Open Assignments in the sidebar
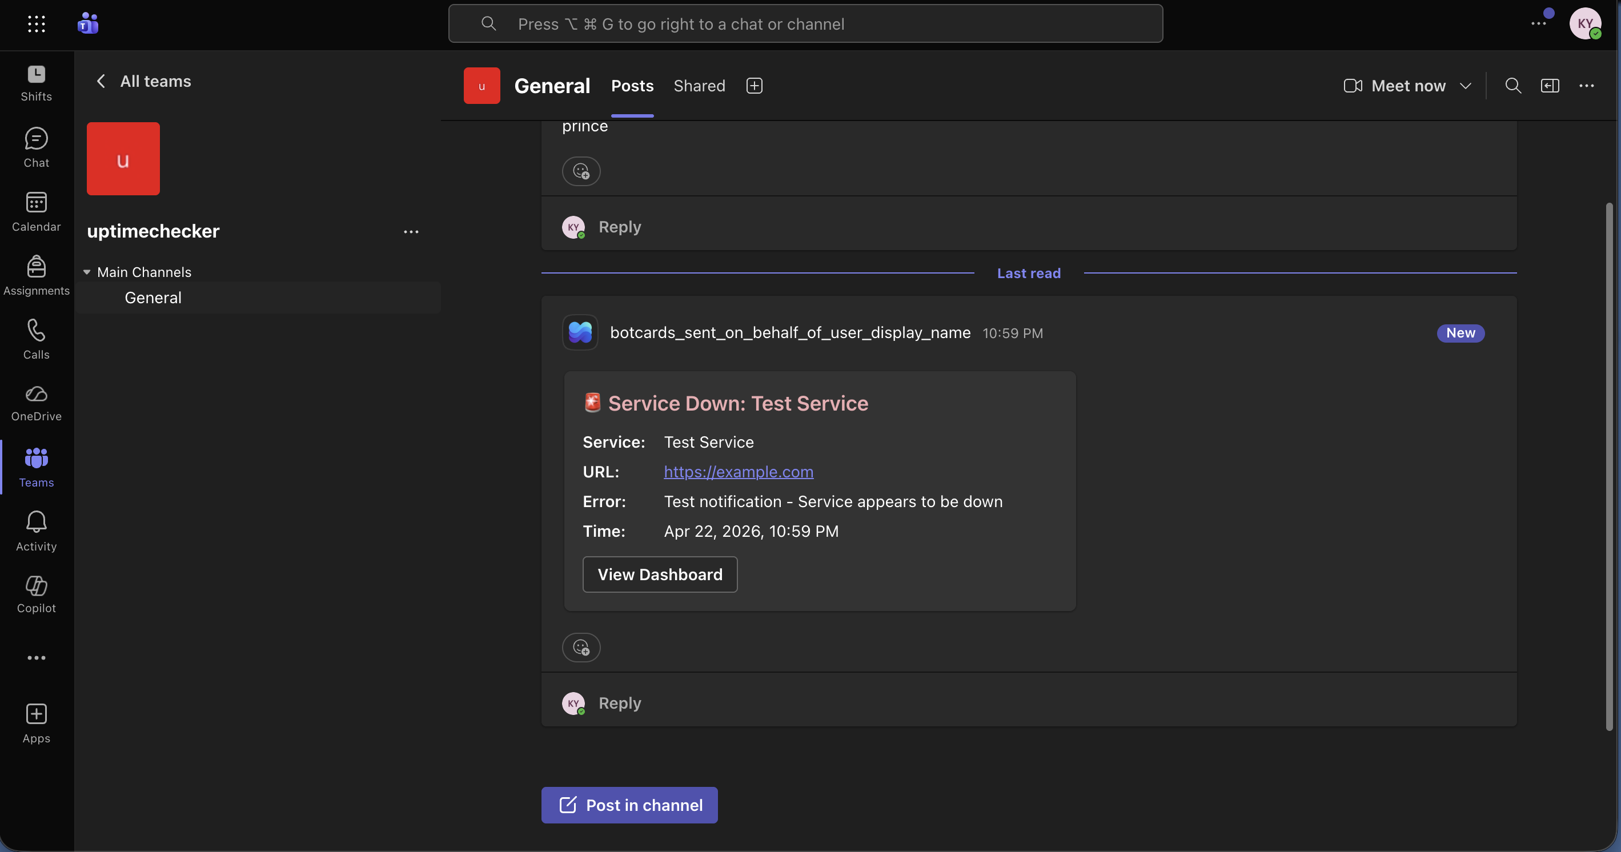1621x852 pixels. [x=37, y=276]
